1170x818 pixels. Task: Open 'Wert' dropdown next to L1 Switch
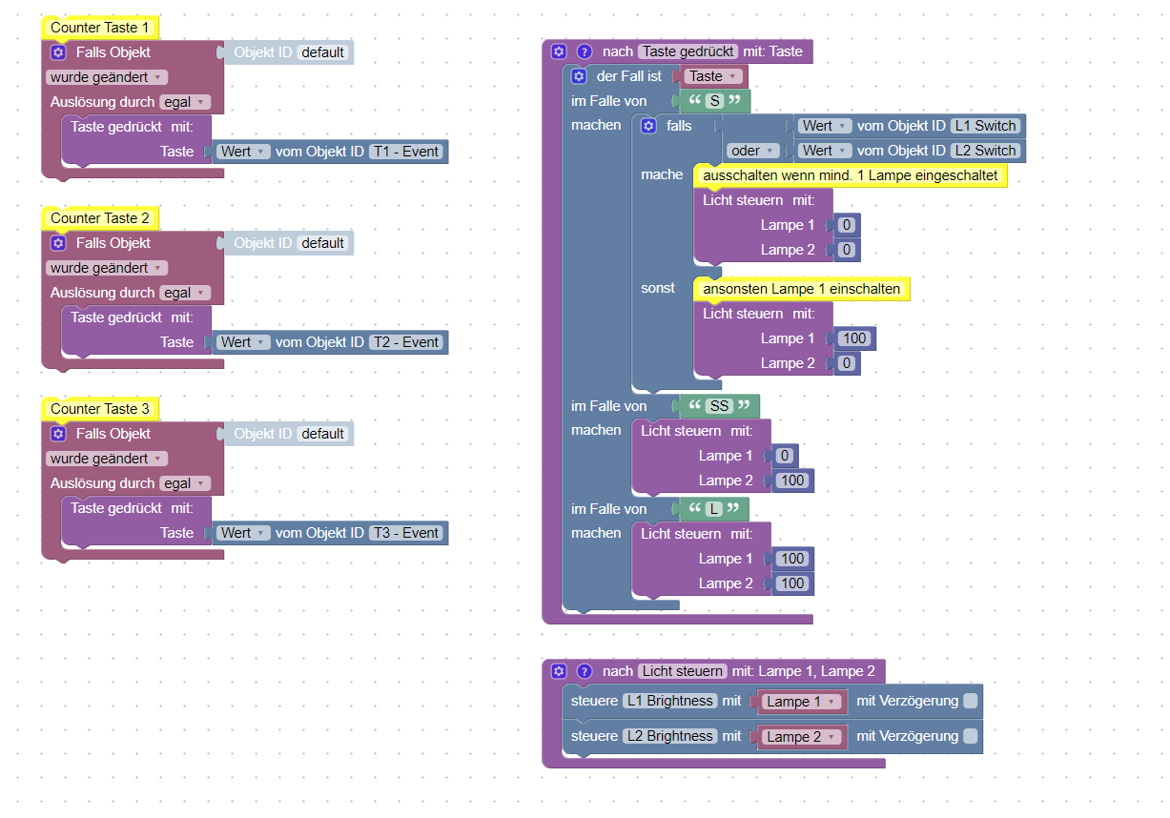(825, 126)
